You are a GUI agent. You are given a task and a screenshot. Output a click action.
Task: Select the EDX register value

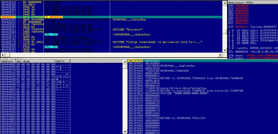[242, 11]
